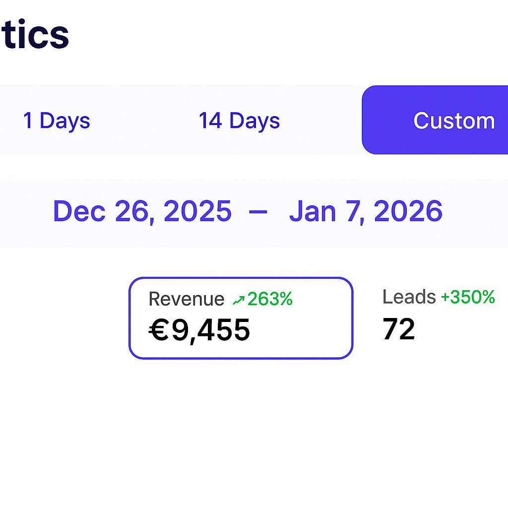Open the end date Jan 7, 2026
This screenshot has height=508, width=508.
point(366,211)
